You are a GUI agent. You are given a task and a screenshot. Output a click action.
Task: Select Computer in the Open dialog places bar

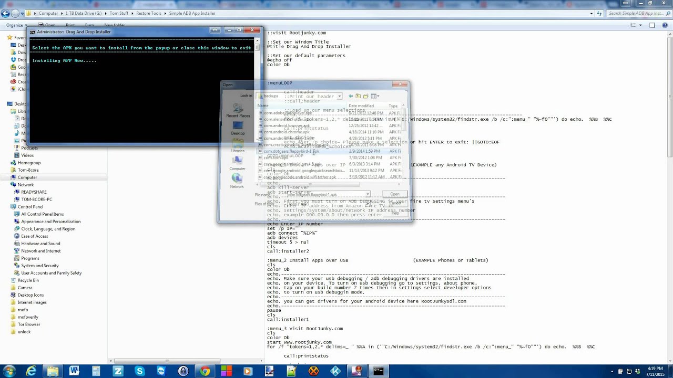pos(238,164)
